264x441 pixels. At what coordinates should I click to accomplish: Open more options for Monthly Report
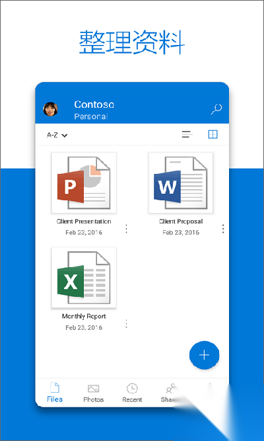(x=126, y=324)
